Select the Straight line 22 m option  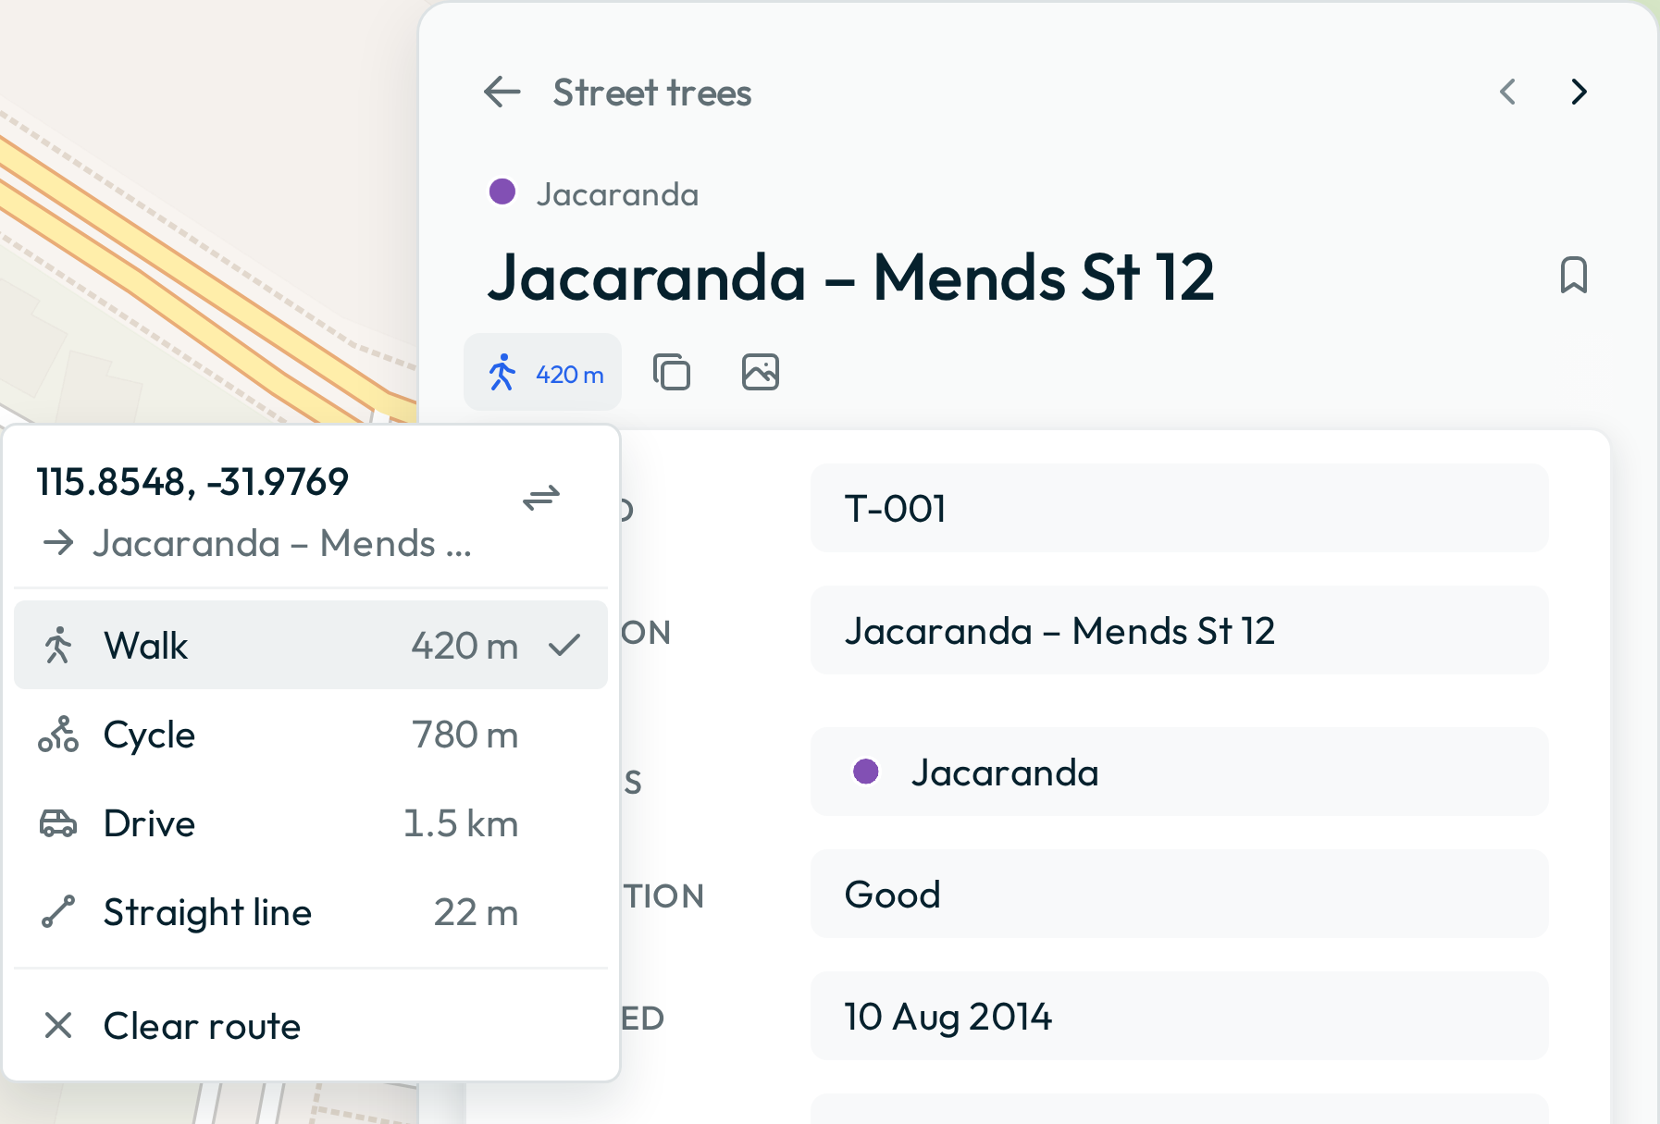click(x=311, y=912)
